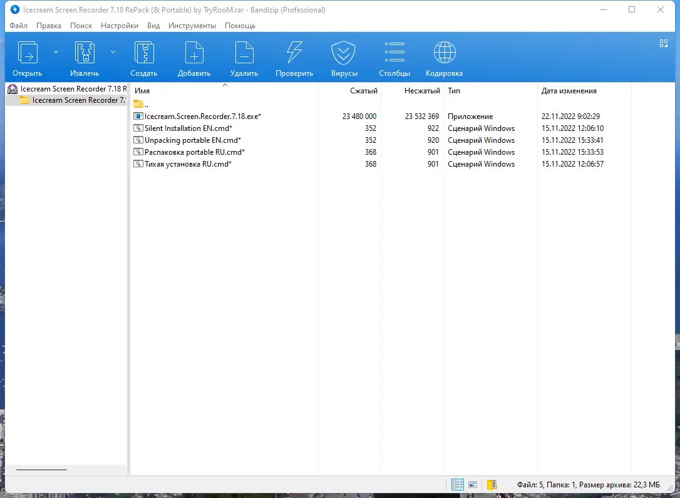Sort by the Несжатый column header

pyautogui.click(x=413, y=91)
